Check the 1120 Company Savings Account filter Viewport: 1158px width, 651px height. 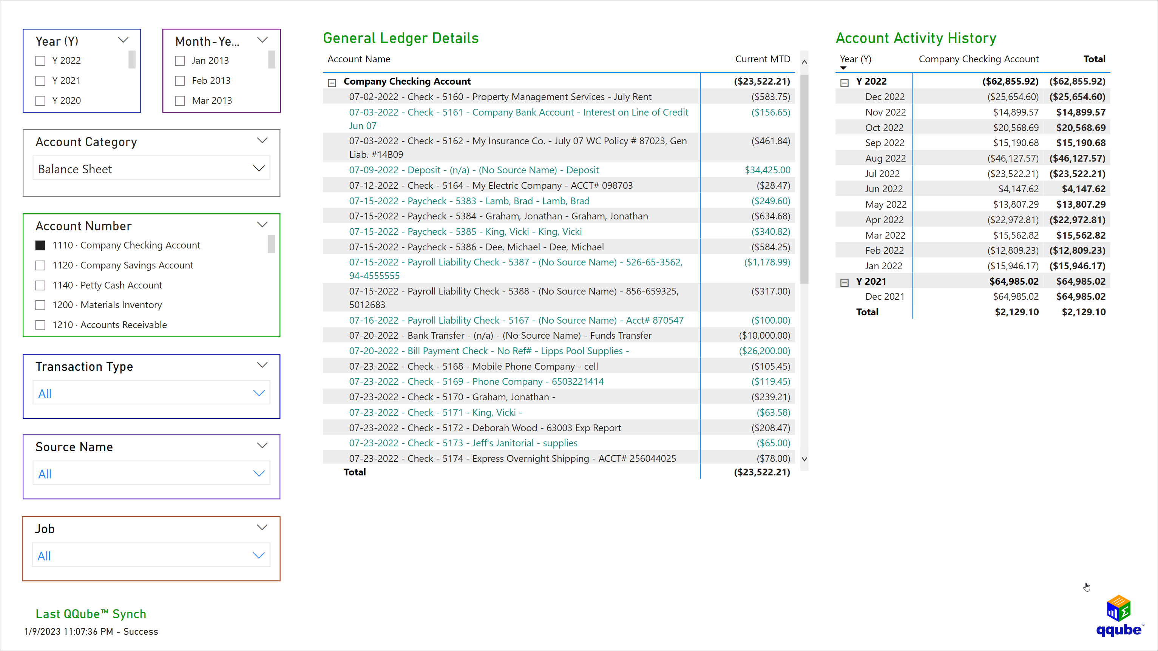pyautogui.click(x=40, y=265)
